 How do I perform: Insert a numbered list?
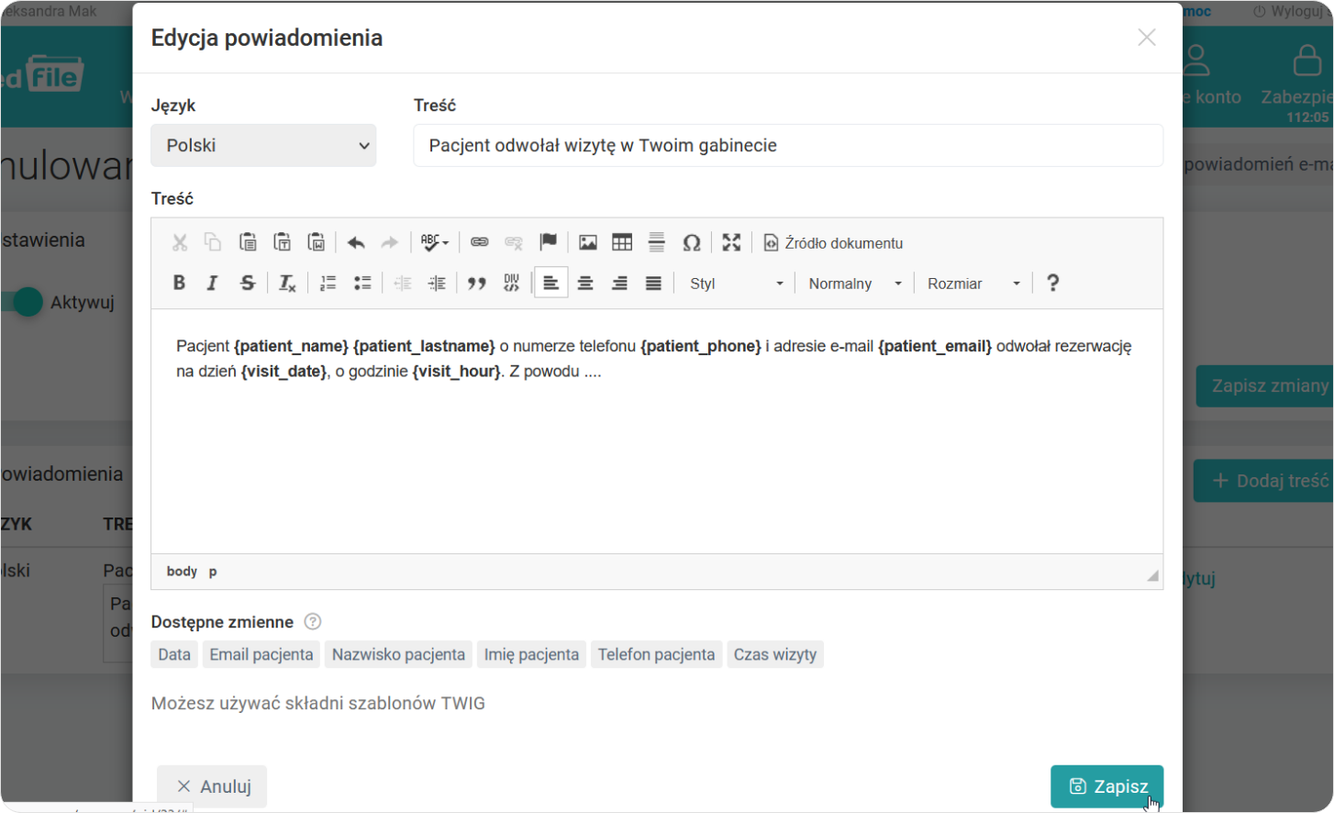328,283
